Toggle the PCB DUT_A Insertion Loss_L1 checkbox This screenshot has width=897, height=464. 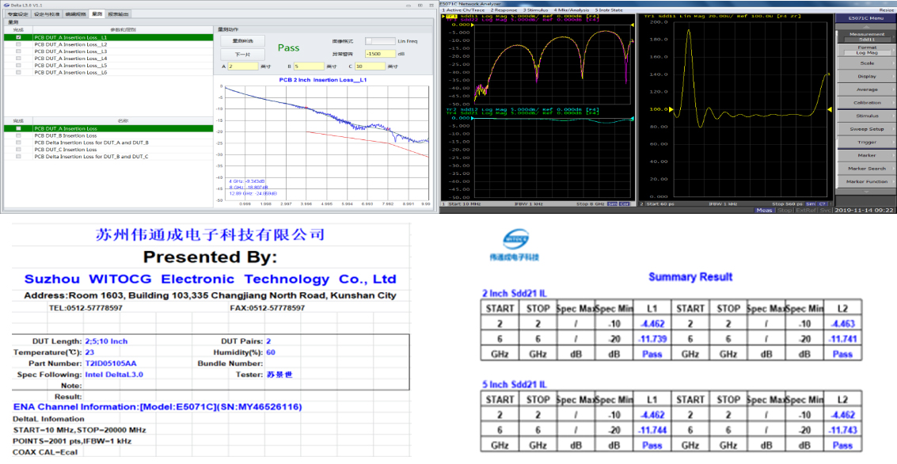click(x=18, y=37)
